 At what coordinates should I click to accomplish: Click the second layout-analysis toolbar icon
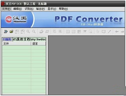coord(60,32)
